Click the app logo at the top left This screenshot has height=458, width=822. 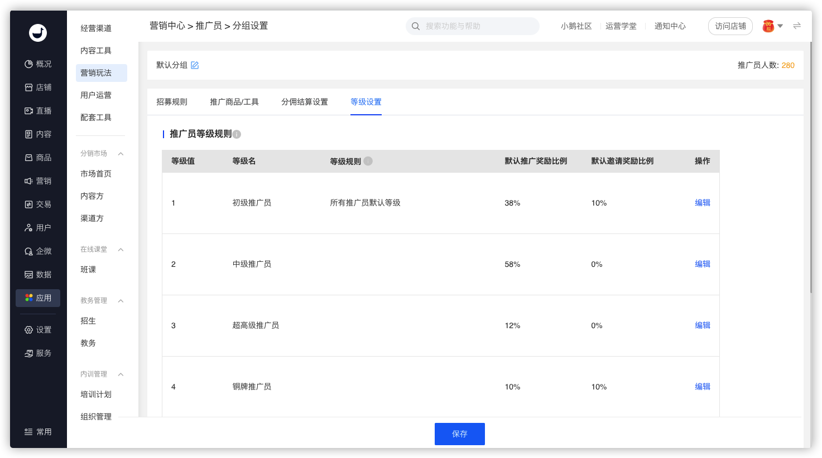38,33
